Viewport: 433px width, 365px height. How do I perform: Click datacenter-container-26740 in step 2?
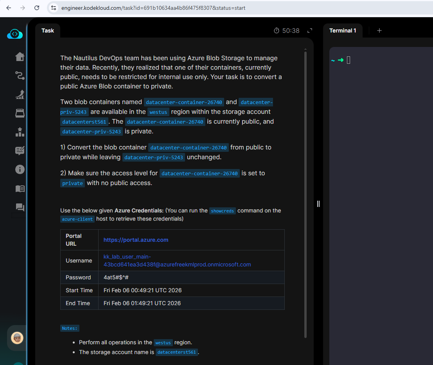click(x=199, y=173)
